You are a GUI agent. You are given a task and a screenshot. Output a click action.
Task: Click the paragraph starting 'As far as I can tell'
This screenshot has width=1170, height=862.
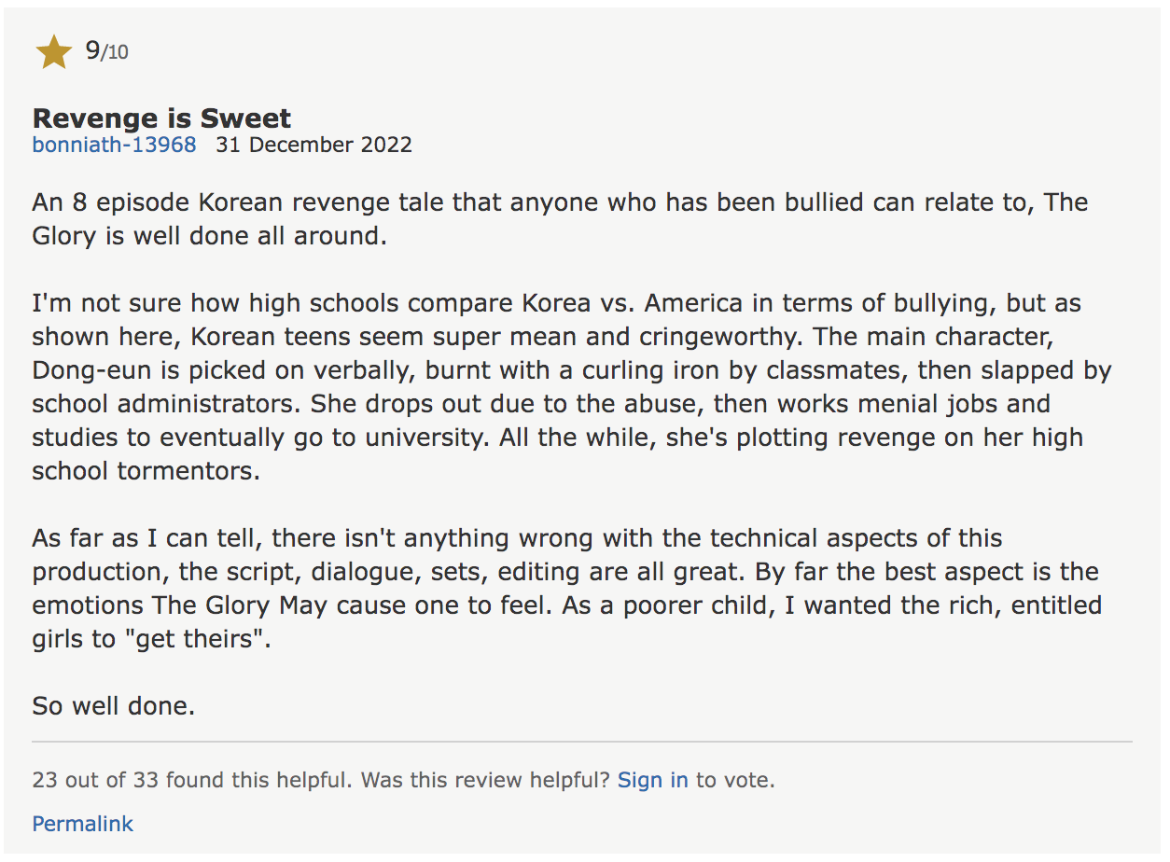(x=566, y=588)
